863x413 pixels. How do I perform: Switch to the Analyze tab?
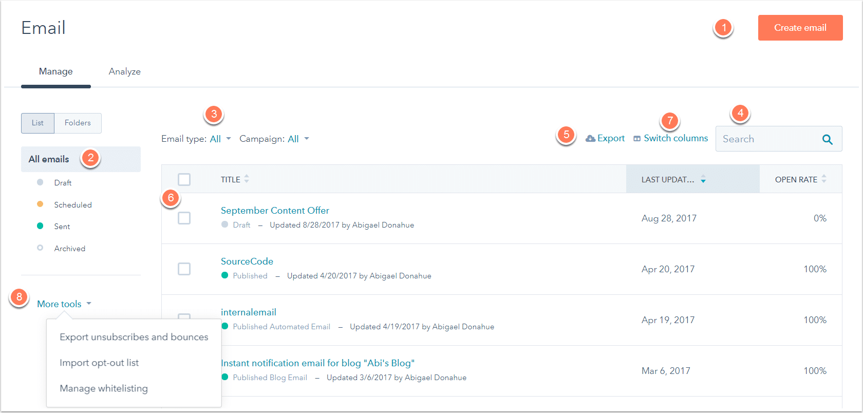click(125, 71)
